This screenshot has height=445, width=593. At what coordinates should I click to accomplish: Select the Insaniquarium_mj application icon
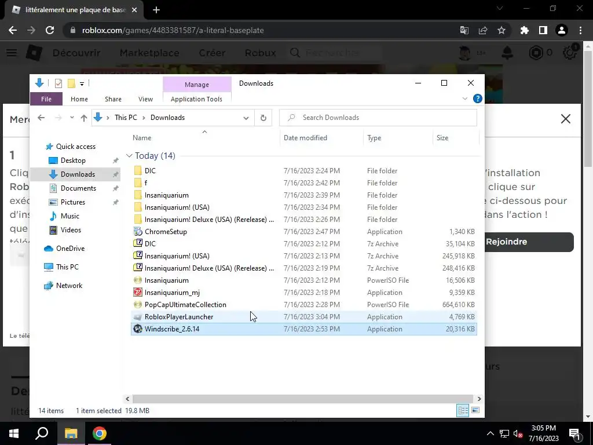pyautogui.click(x=138, y=293)
